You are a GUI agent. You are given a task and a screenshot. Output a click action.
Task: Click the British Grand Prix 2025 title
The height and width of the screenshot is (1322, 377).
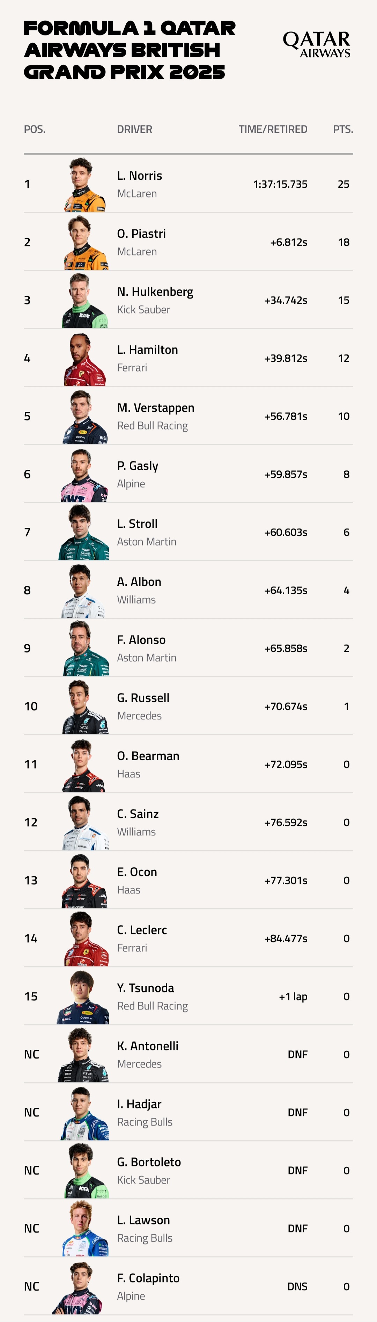point(129,50)
